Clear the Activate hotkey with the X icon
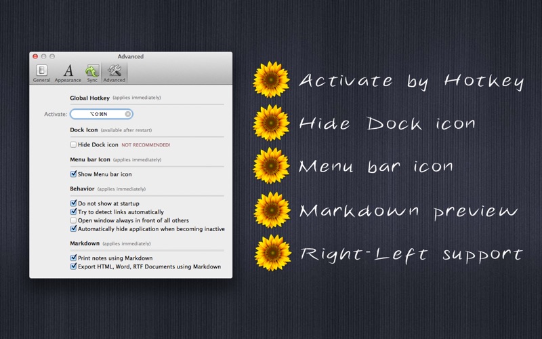The image size is (542, 339). click(128, 114)
